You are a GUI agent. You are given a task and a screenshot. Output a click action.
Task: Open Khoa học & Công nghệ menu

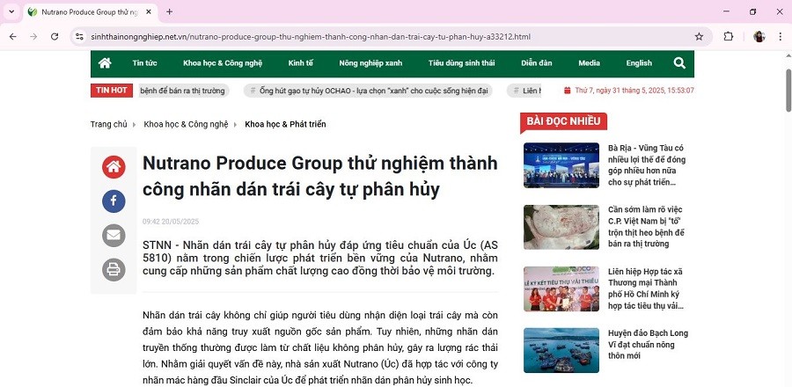[x=223, y=63]
